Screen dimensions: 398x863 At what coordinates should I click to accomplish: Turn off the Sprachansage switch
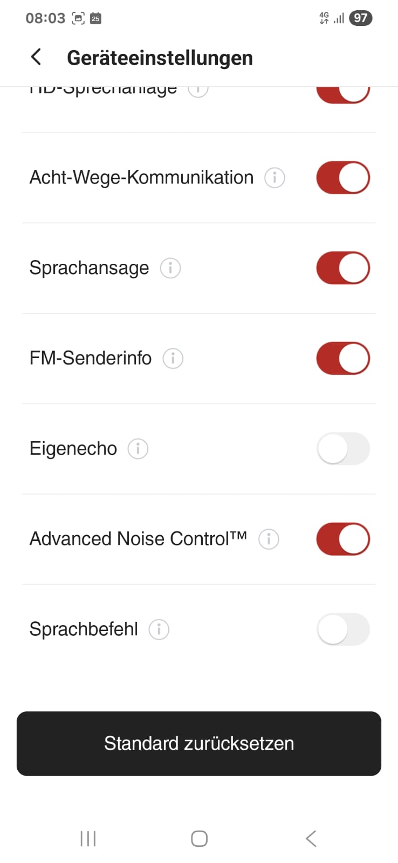343,268
